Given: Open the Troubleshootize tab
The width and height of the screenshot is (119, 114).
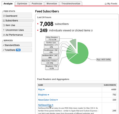Looking at the screenshot, I should tap(71, 4).
